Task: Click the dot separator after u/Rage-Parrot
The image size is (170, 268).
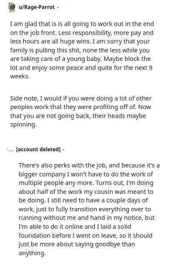Action: tap(58, 7)
